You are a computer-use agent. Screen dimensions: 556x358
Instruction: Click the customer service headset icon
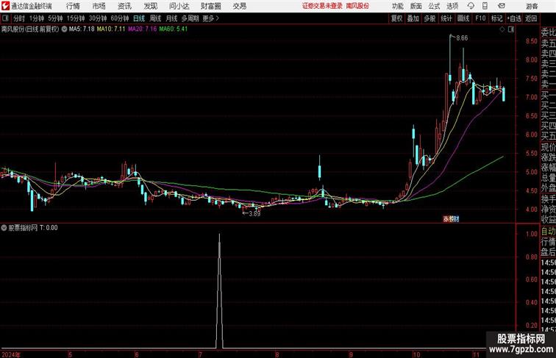tap(471, 6)
